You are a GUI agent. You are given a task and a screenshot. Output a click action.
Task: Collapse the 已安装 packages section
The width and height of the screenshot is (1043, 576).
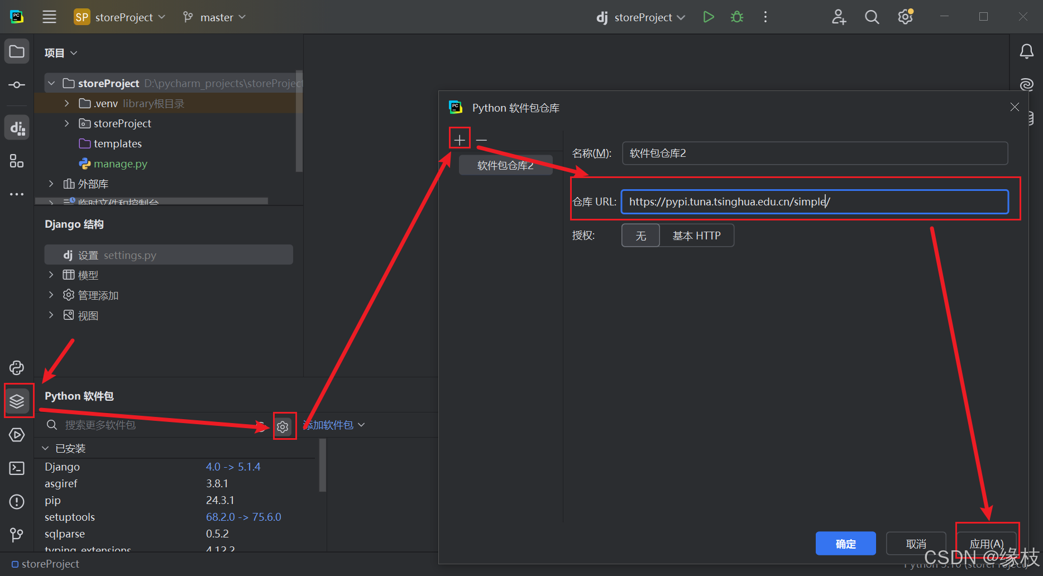[x=45, y=448]
